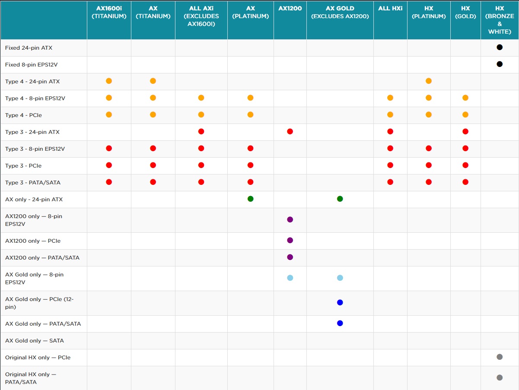Click the blue dot in AX Gold PCIe (12-pin) row
The image size is (519, 390).
(x=340, y=302)
